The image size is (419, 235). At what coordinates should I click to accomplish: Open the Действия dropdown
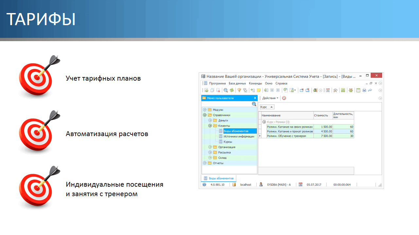tap(270, 98)
